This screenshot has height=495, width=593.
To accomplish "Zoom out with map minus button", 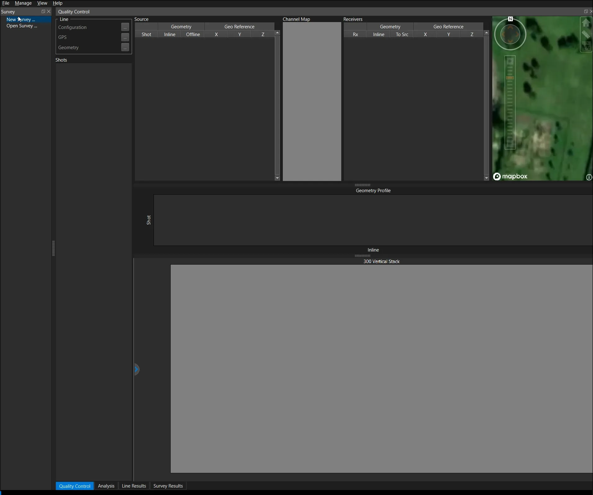I will [x=510, y=144].
